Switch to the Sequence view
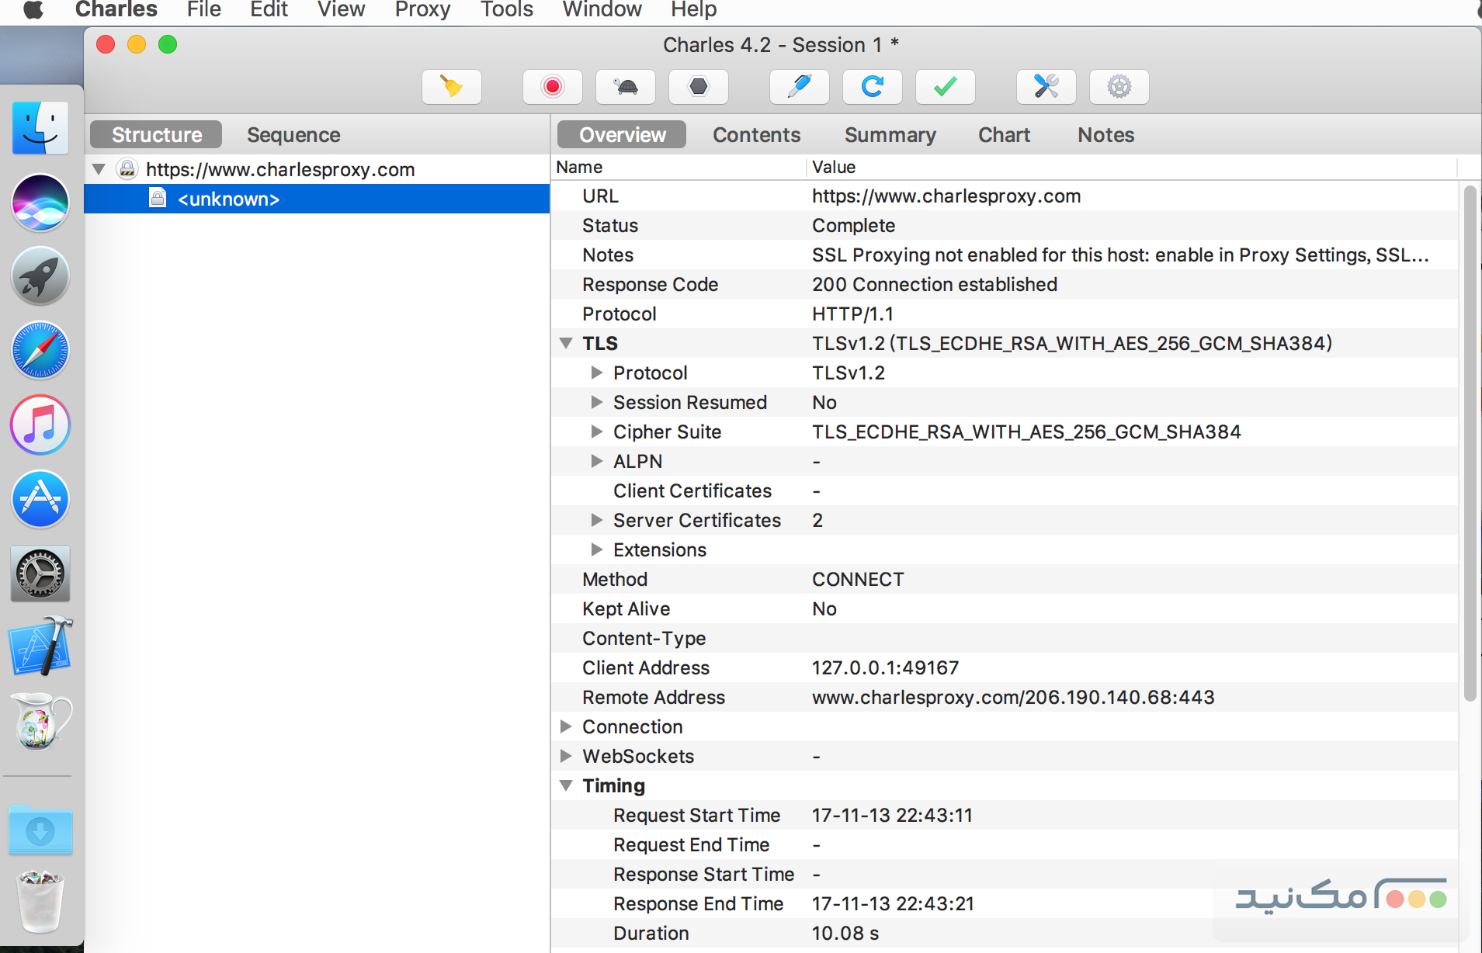This screenshot has width=1482, height=953. point(293,134)
